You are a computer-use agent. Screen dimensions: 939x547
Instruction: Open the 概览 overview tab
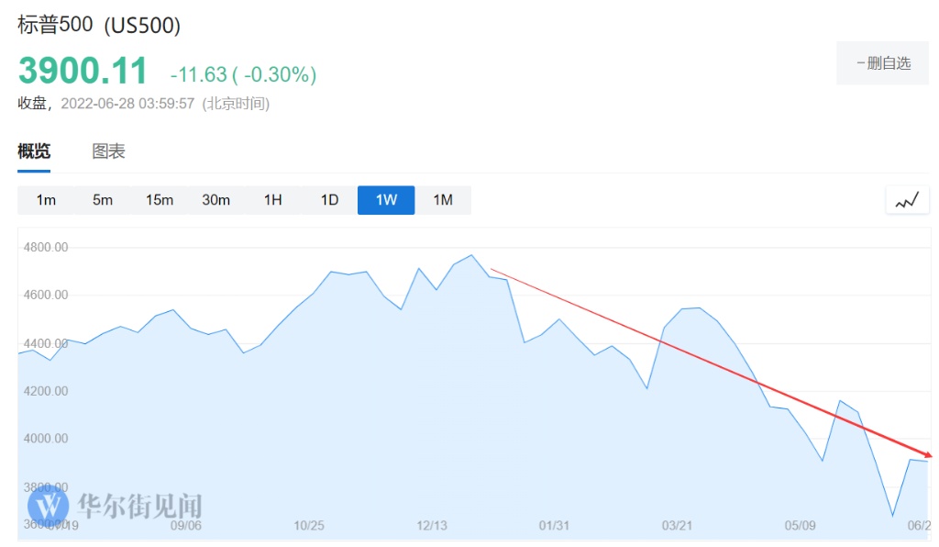(34, 151)
